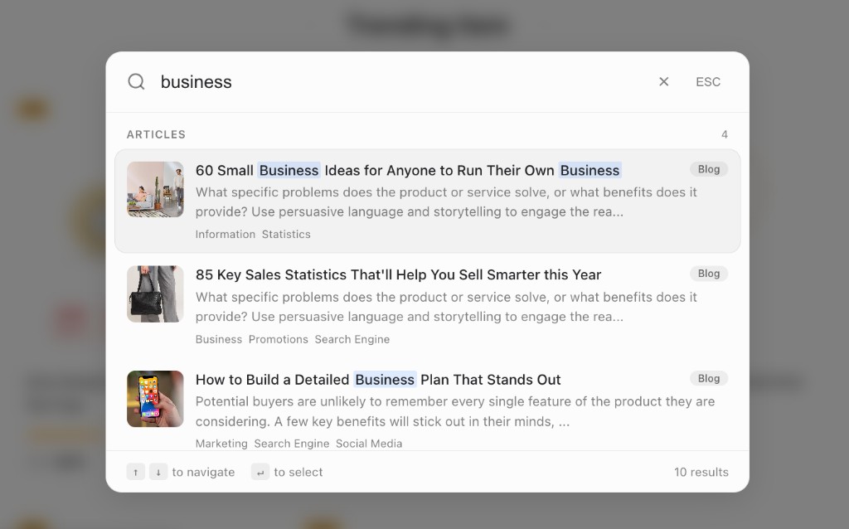Viewport: 849px width, 529px height.
Task: Click the Blog badge on sales statistics result
Action: 708,274
